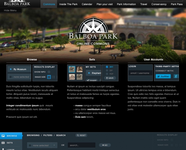Select the Sets tab in bottom sidebar
Viewport: 186px width, 150px height.
point(11,143)
